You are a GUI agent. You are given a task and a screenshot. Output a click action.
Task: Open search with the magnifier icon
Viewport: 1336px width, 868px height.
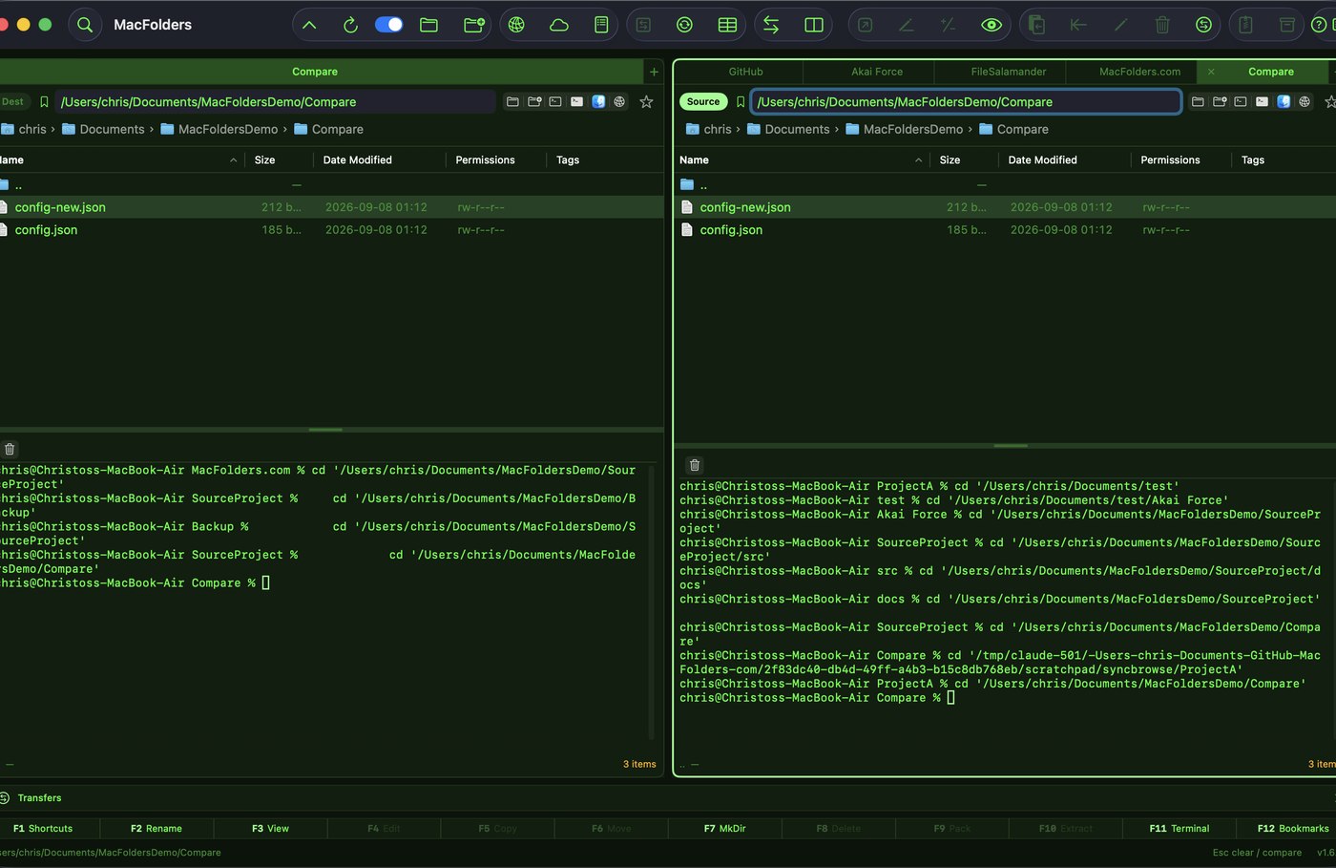click(85, 25)
